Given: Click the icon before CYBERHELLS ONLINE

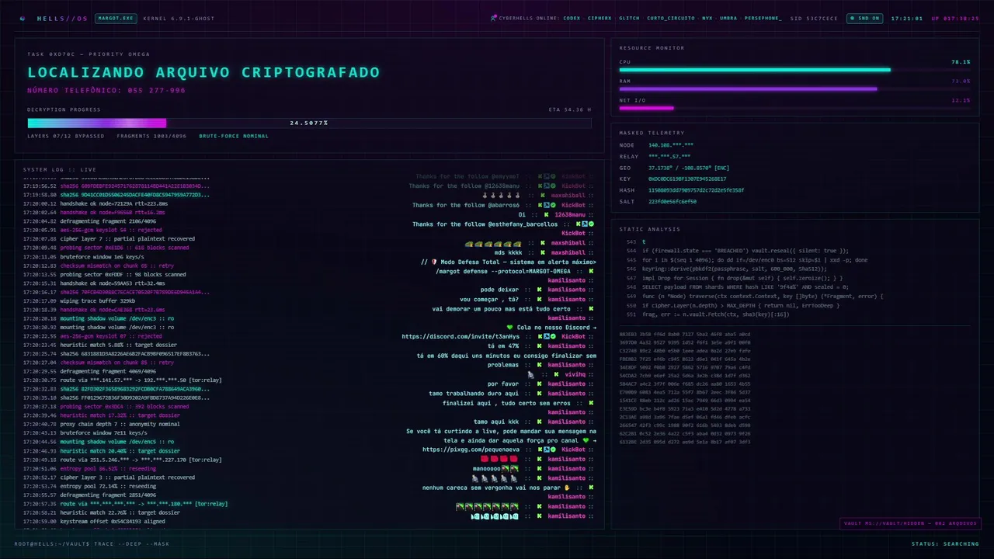Looking at the screenshot, I should coord(494,18).
